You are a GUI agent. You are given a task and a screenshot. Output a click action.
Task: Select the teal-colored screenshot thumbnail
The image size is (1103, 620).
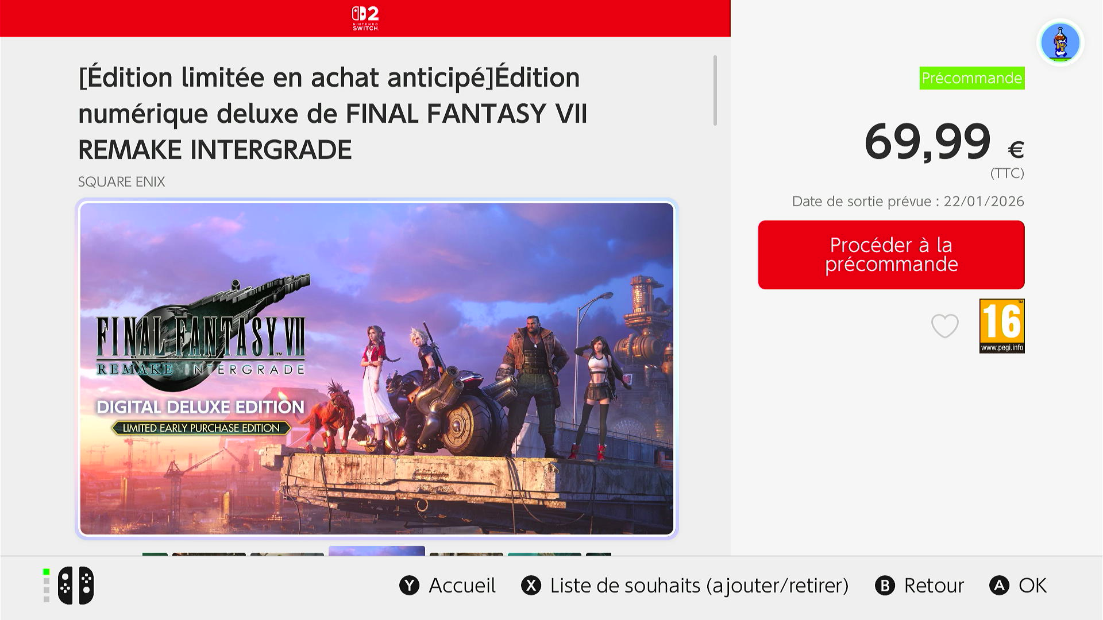[545, 554]
